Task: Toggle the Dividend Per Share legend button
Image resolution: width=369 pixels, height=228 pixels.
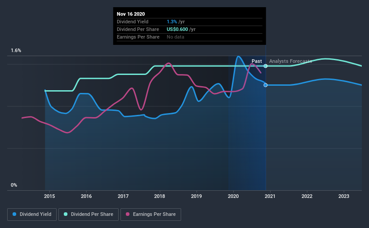Action: pyautogui.click(x=89, y=215)
